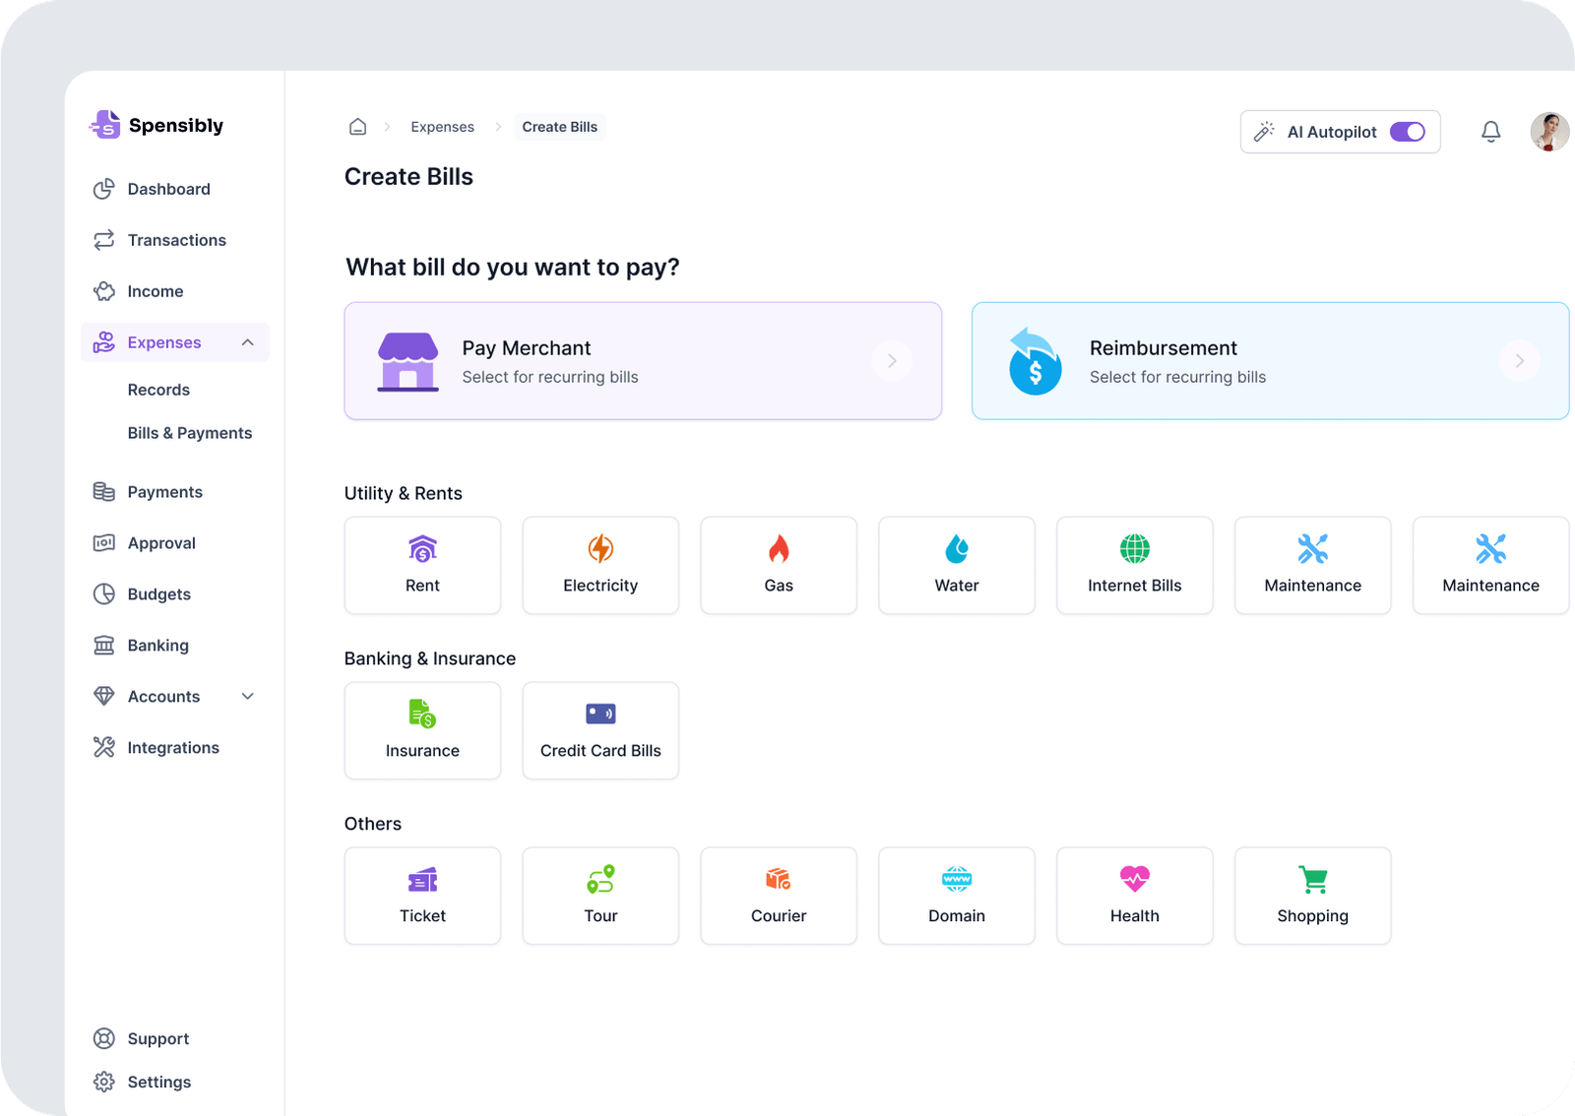Choose the Gas bill category
The height and width of the screenshot is (1116, 1575).
point(778,566)
